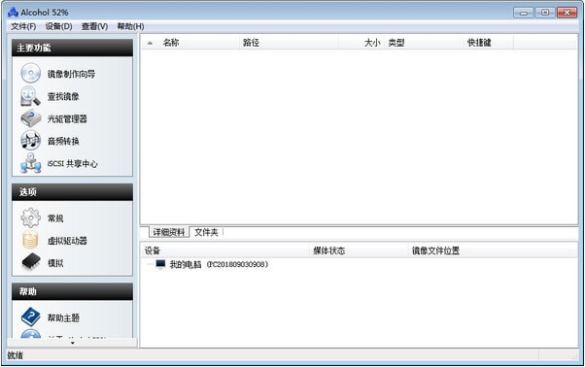Open the 镜像制作向导 disc icon
Viewport: 585px width, 367px height.
30,74
